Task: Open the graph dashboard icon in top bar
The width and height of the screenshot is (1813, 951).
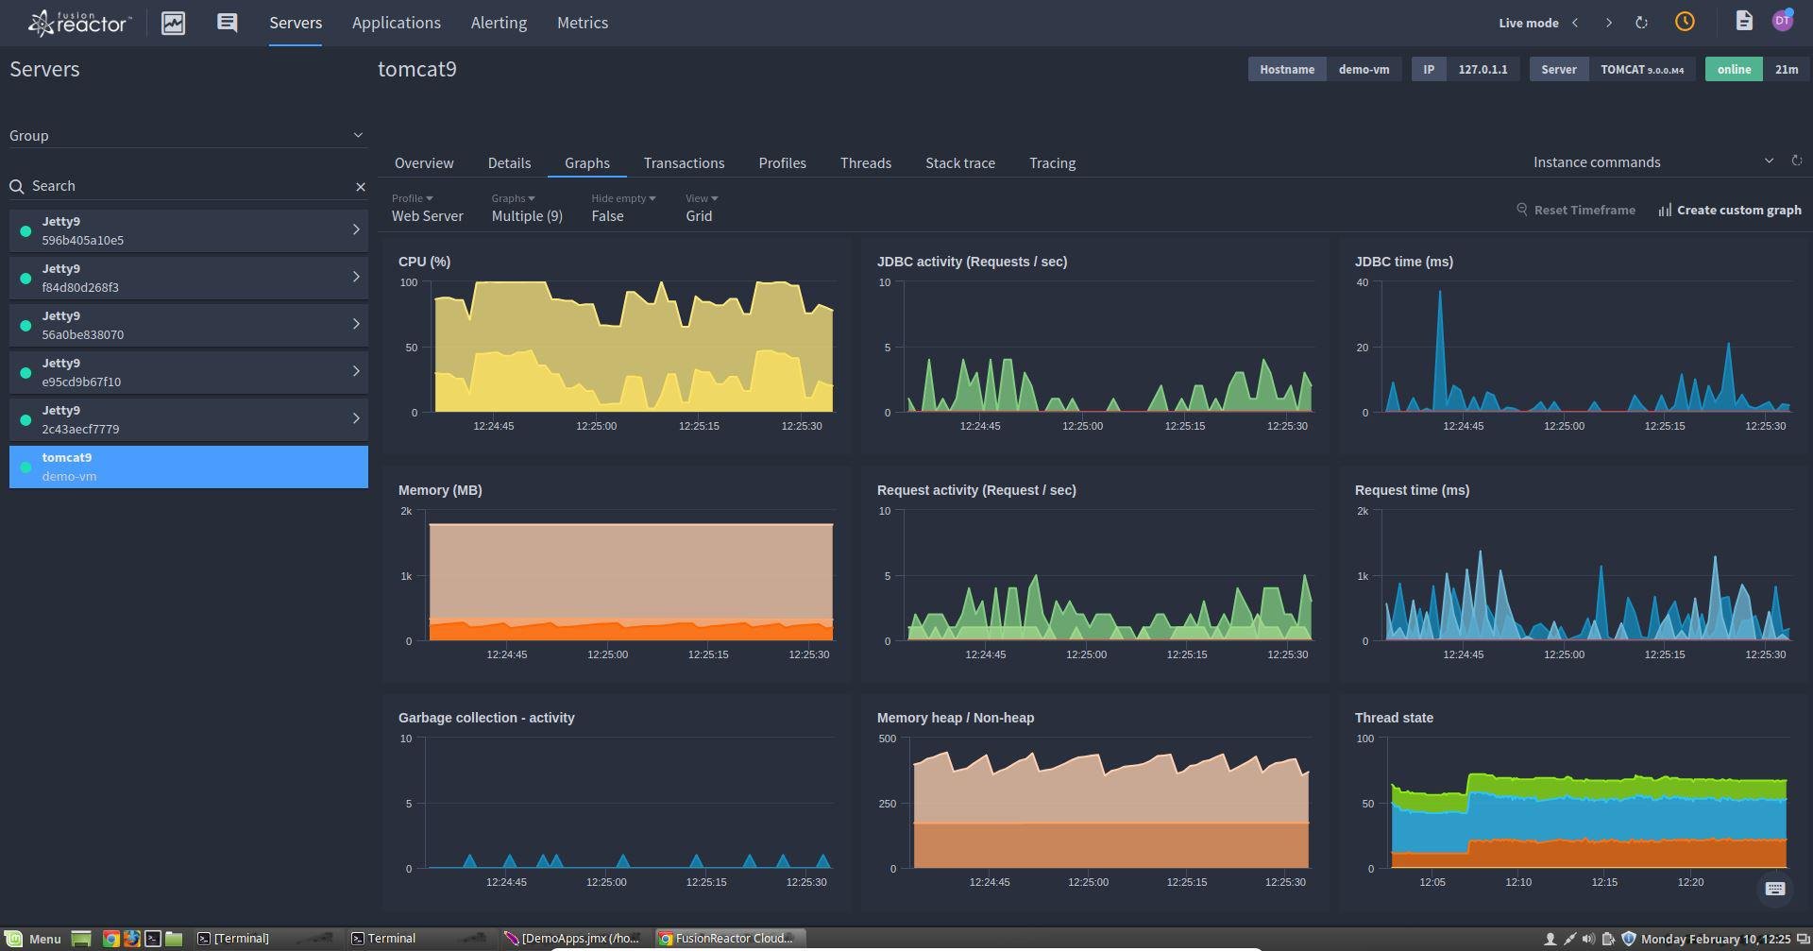Action: coord(173,23)
